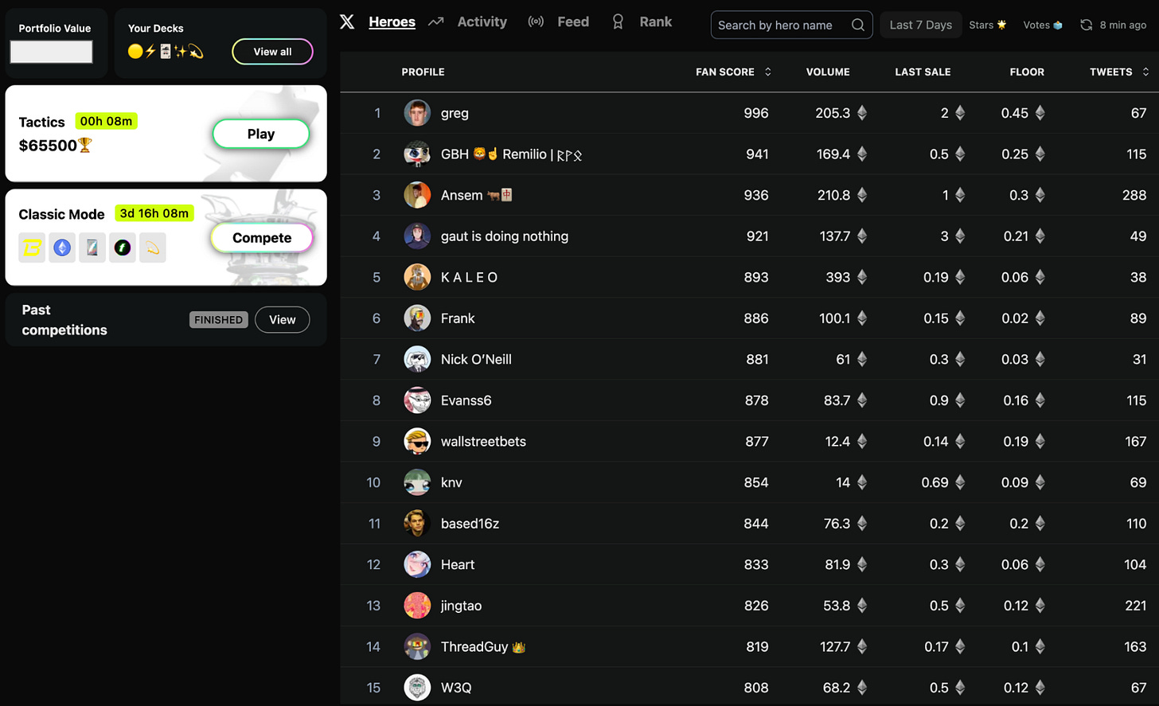The height and width of the screenshot is (706, 1159).
Task: Click the Activity trend arrow icon
Action: click(x=435, y=22)
